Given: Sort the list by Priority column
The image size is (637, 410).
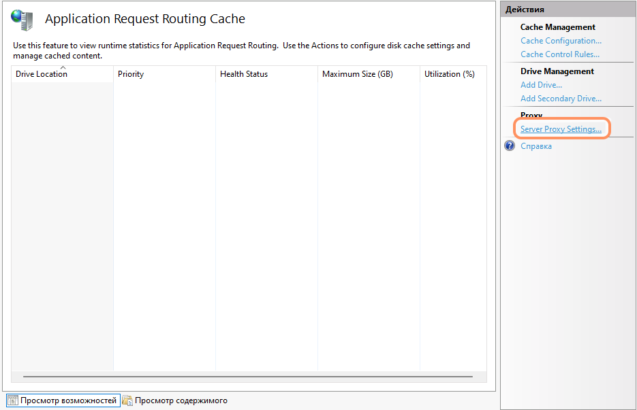Looking at the screenshot, I should pyautogui.click(x=131, y=74).
